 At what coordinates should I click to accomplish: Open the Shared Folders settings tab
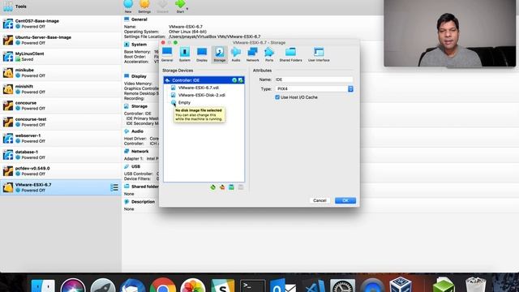coord(290,54)
